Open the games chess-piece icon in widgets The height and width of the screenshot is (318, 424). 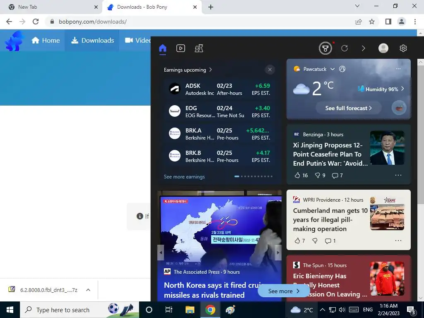coord(199,48)
